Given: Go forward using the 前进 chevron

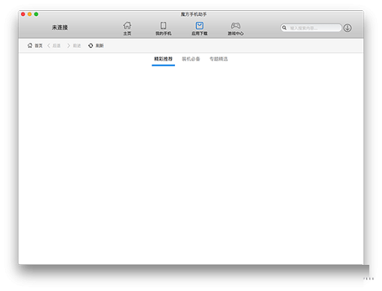Looking at the screenshot, I should point(68,45).
